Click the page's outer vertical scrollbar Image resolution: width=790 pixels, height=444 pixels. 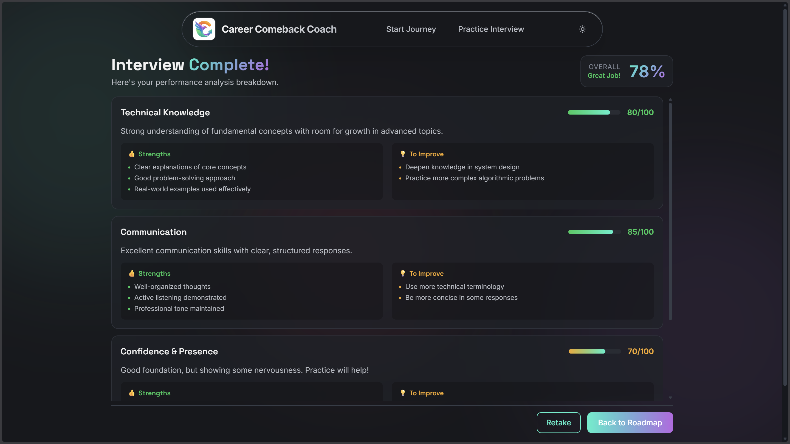(x=785, y=196)
